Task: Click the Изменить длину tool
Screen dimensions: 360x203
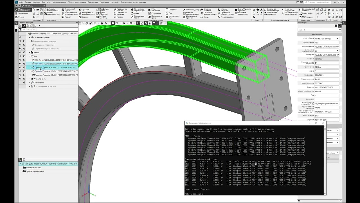Action: click(x=191, y=10)
